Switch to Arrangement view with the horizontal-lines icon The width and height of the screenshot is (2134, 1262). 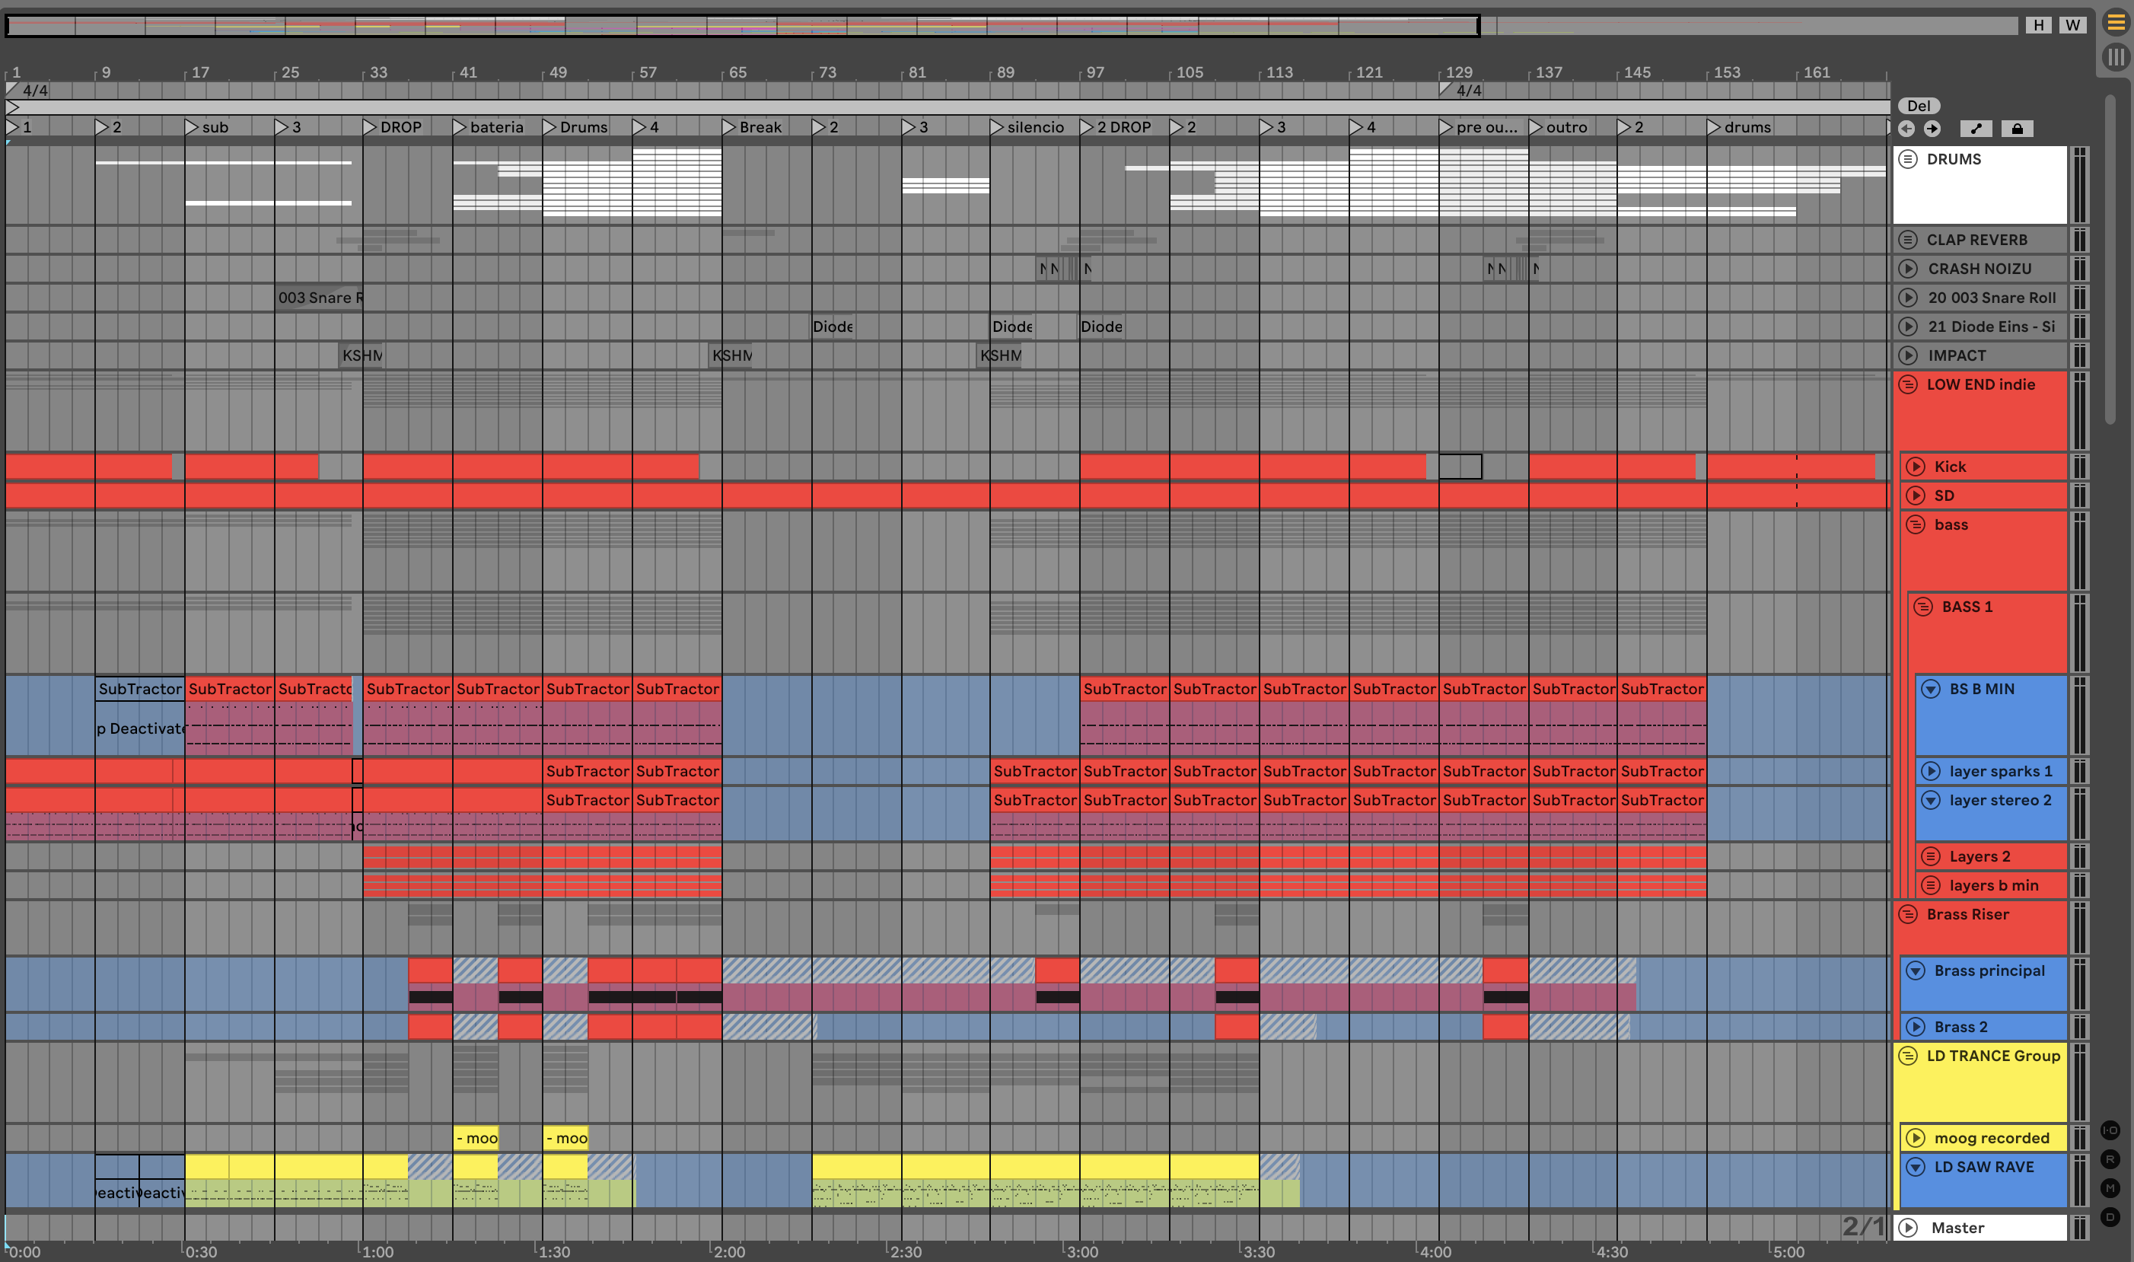point(2115,23)
